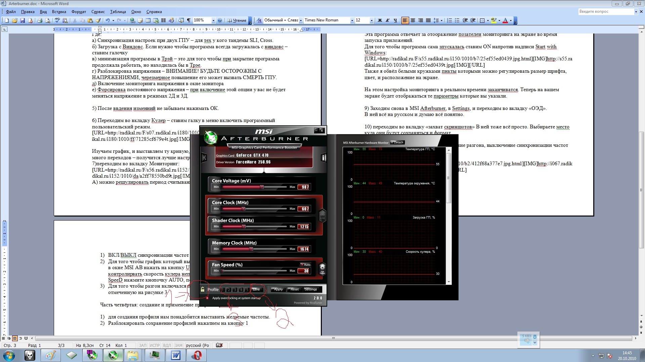Toggle bold formatting (Ж)
This screenshot has height=362, width=645.
point(380,20)
